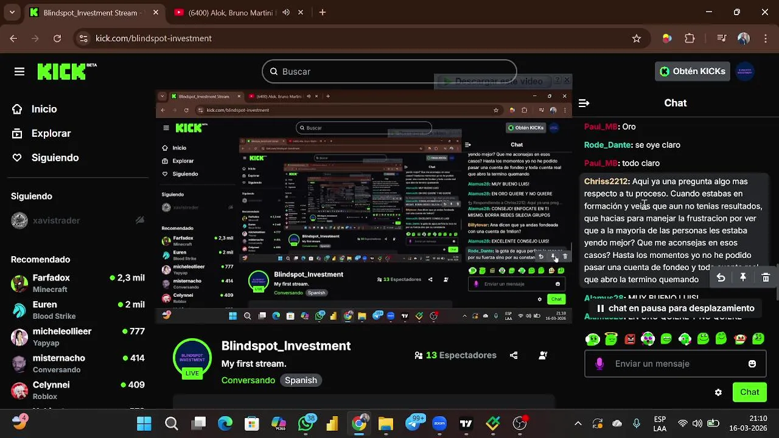Image resolution: width=779 pixels, height=438 pixels.
Task: Show hidden system tray icons
Action: pos(578,423)
